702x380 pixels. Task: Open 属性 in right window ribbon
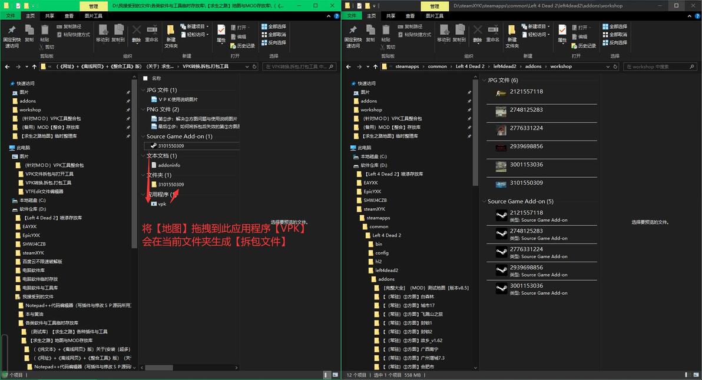click(562, 34)
